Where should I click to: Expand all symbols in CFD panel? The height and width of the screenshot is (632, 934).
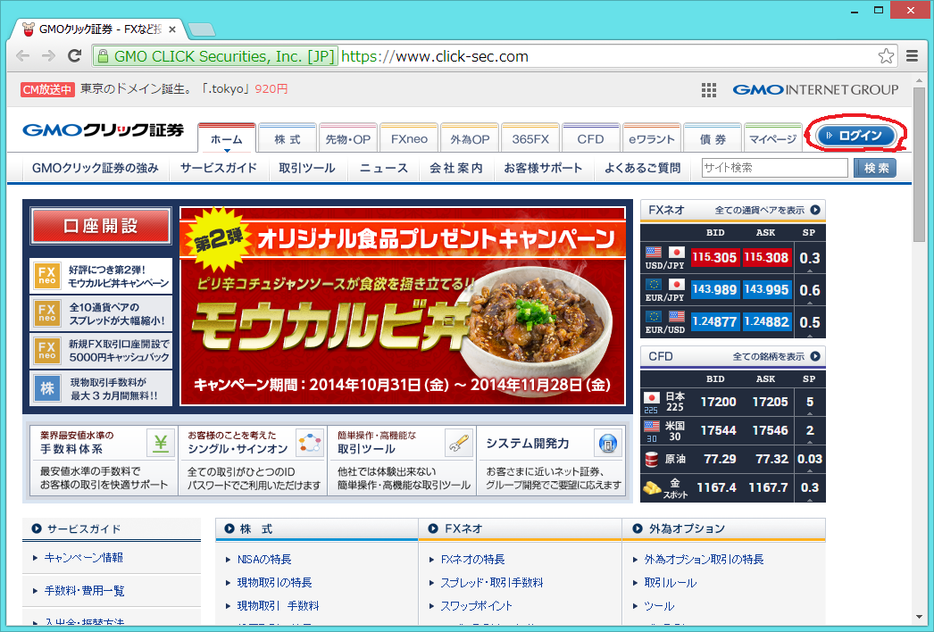(814, 357)
